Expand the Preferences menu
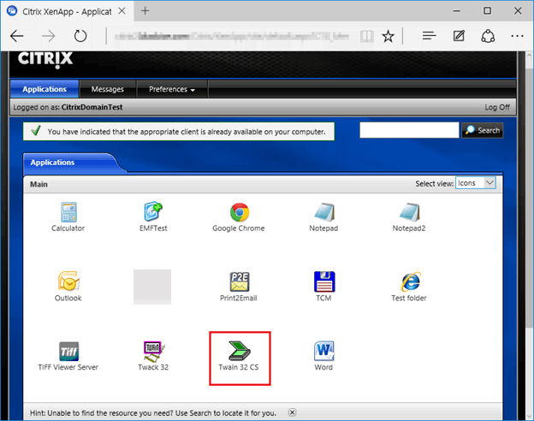534x421 pixels. [172, 89]
